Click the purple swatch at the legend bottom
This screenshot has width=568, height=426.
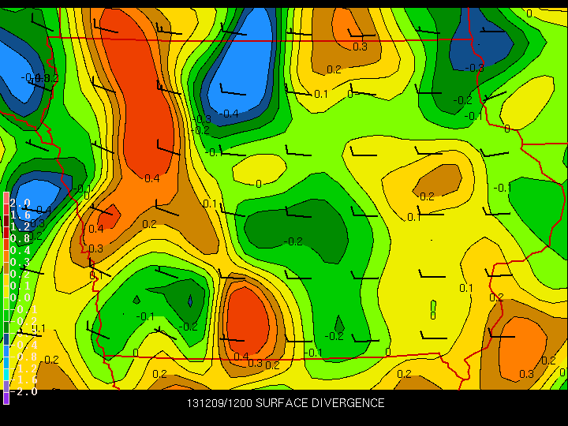[6, 397]
